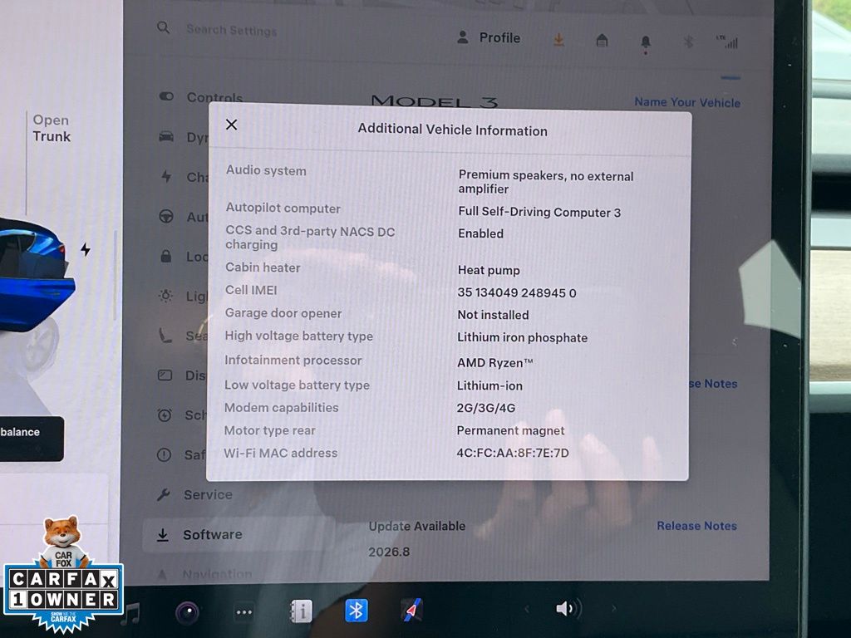Tap the MODEL 3 heading

pyautogui.click(x=434, y=101)
